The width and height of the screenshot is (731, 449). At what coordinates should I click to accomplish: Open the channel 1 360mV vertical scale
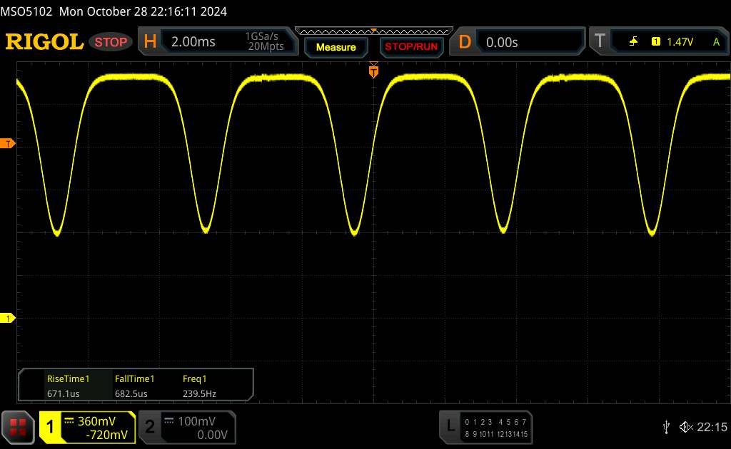(96, 421)
